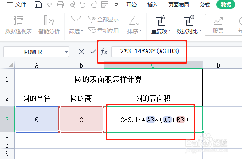The height and width of the screenshot is (159, 242).
Task: Click the 圆的高 header cell
Action: (81, 98)
